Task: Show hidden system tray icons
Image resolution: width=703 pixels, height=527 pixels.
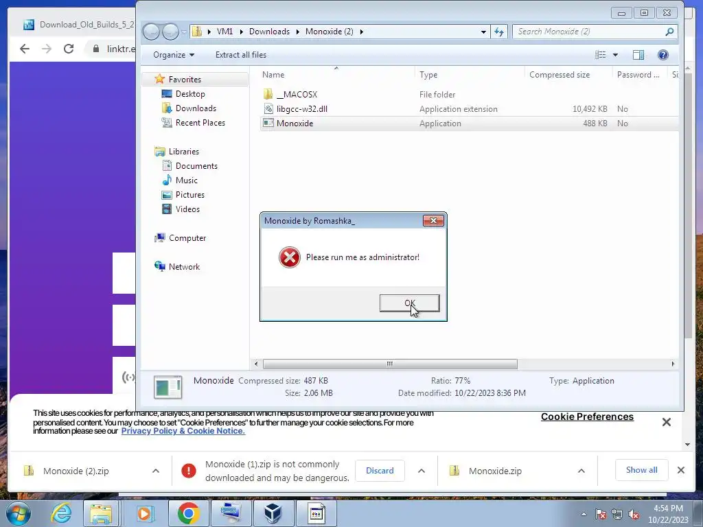Action: [584, 514]
